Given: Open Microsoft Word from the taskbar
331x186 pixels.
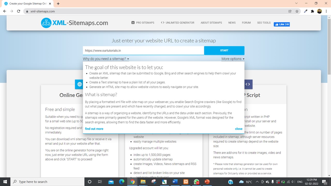Looking at the screenshot, I should coord(175,182).
